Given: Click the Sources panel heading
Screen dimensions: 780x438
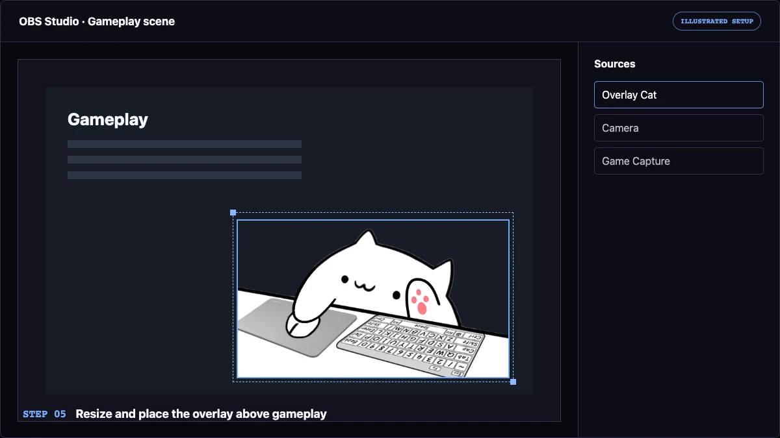Looking at the screenshot, I should click(615, 64).
